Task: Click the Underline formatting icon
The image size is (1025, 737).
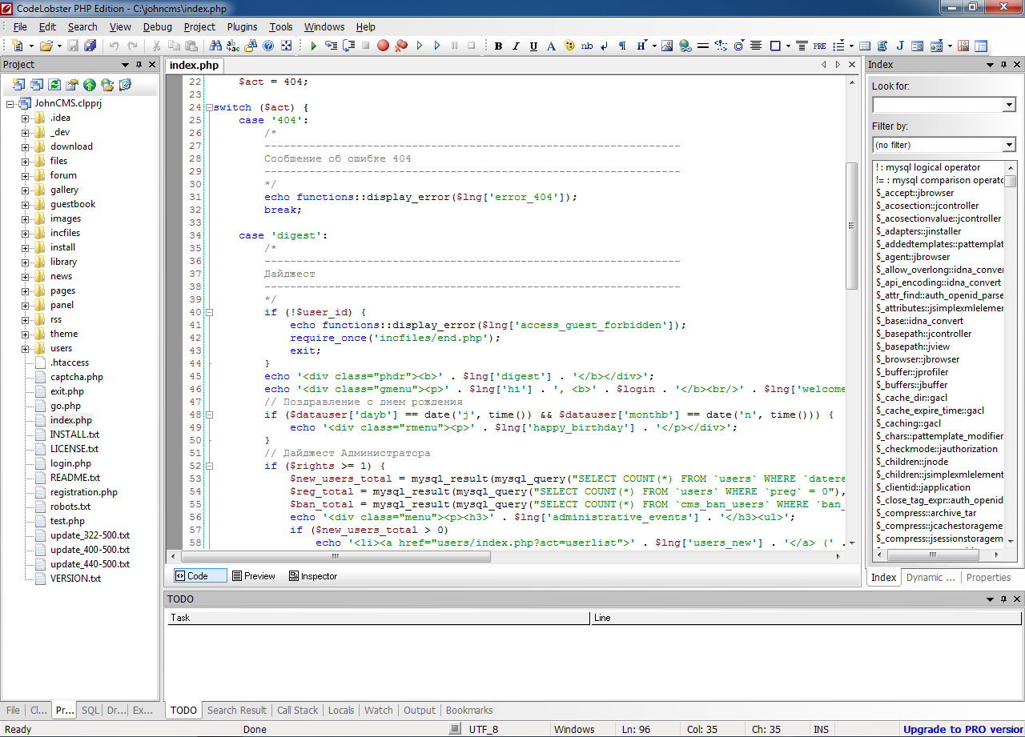Action: [x=533, y=46]
